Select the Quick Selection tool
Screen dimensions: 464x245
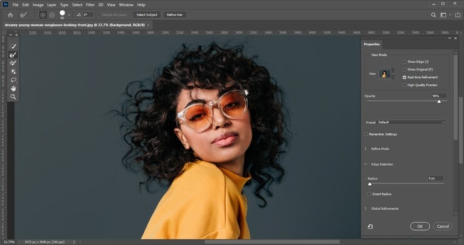pyautogui.click(x=13, y=46)
